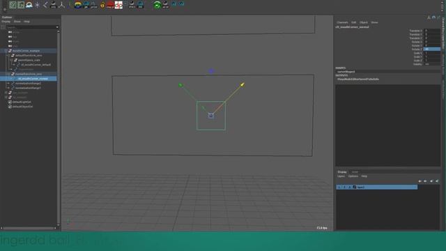Select the normalTransform_zero node
This screenshot has width=446, height=251.
pos(29,74)
